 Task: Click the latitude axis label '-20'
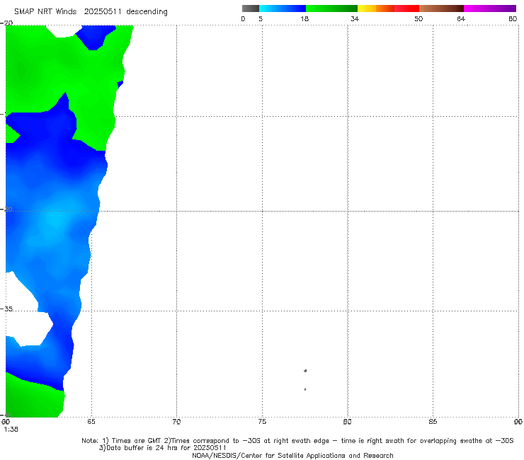[x=7, y=23]
